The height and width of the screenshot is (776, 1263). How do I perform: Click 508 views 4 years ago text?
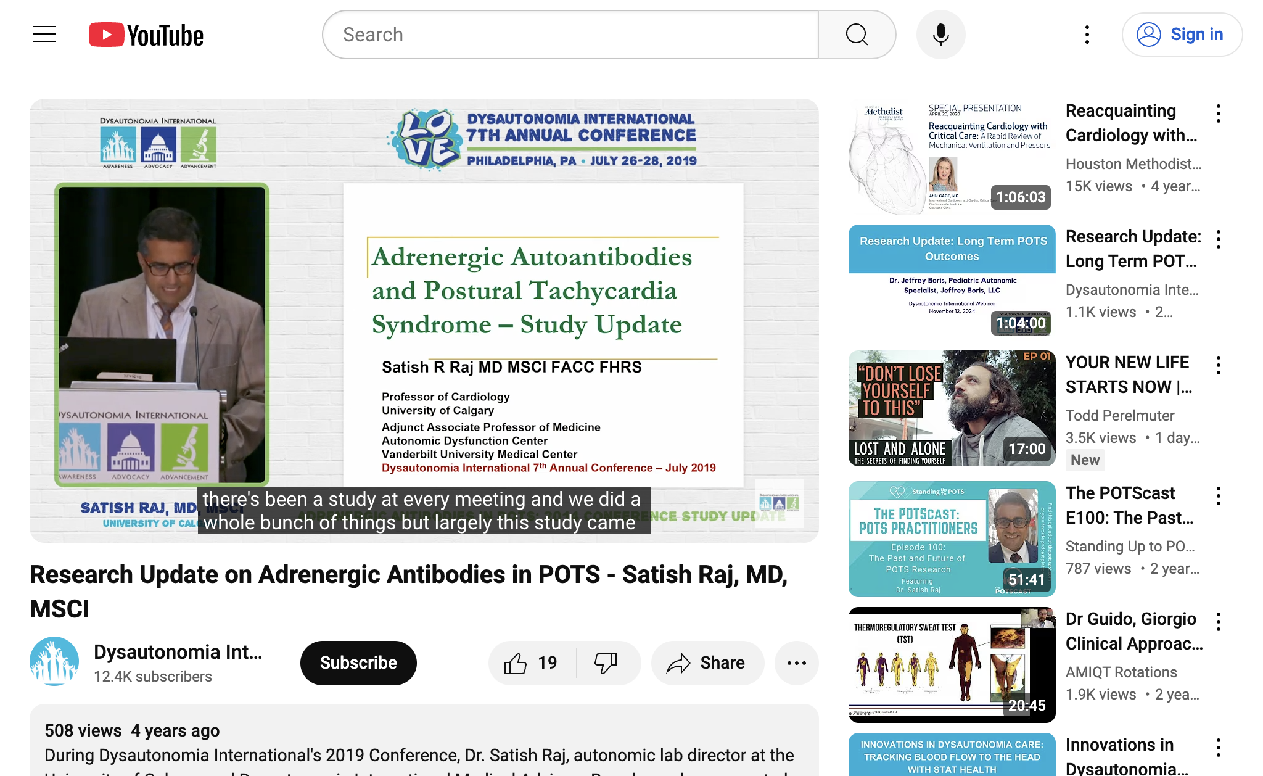[132, 731]
